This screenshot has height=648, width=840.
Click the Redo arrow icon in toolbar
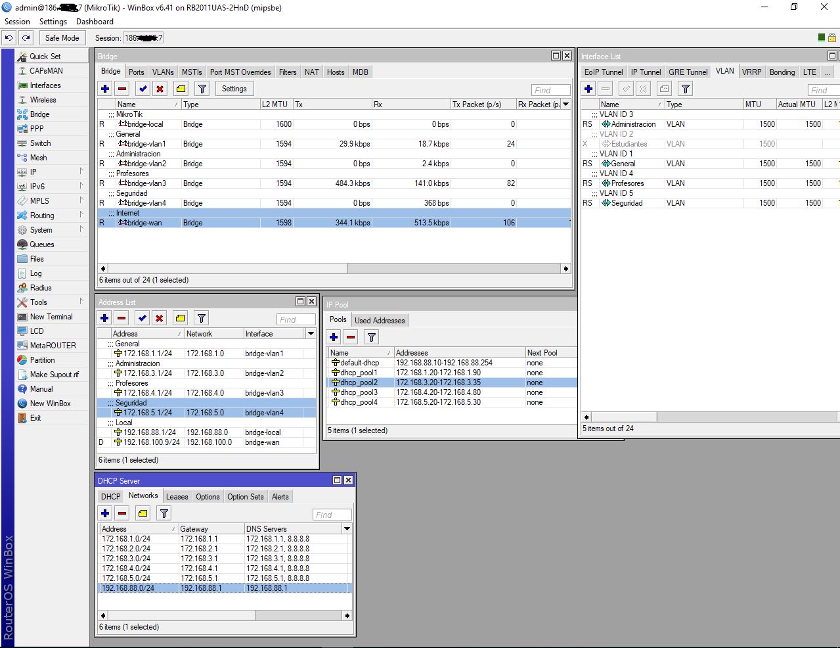point(26,37)
